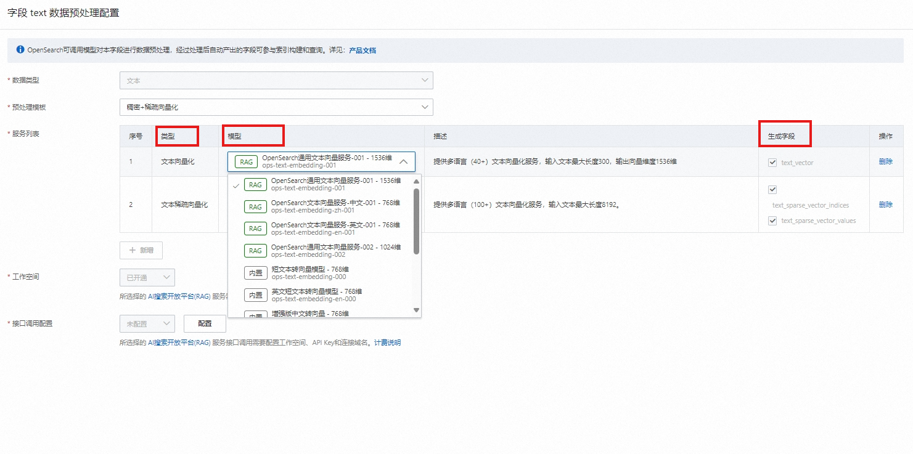Click the RAG badge of the 英文-001 option
Screen dimensions: 913x454
click(255, 229)
